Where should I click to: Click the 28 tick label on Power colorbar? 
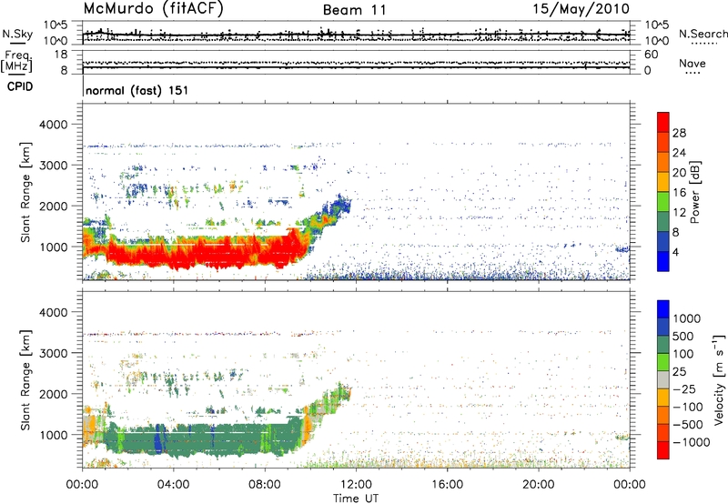tap(679, 133)
